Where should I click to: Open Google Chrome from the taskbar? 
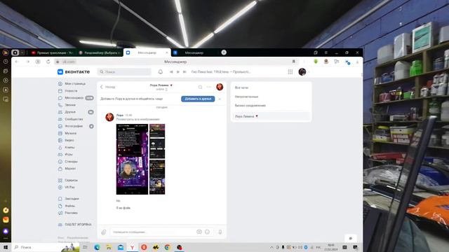168,247
